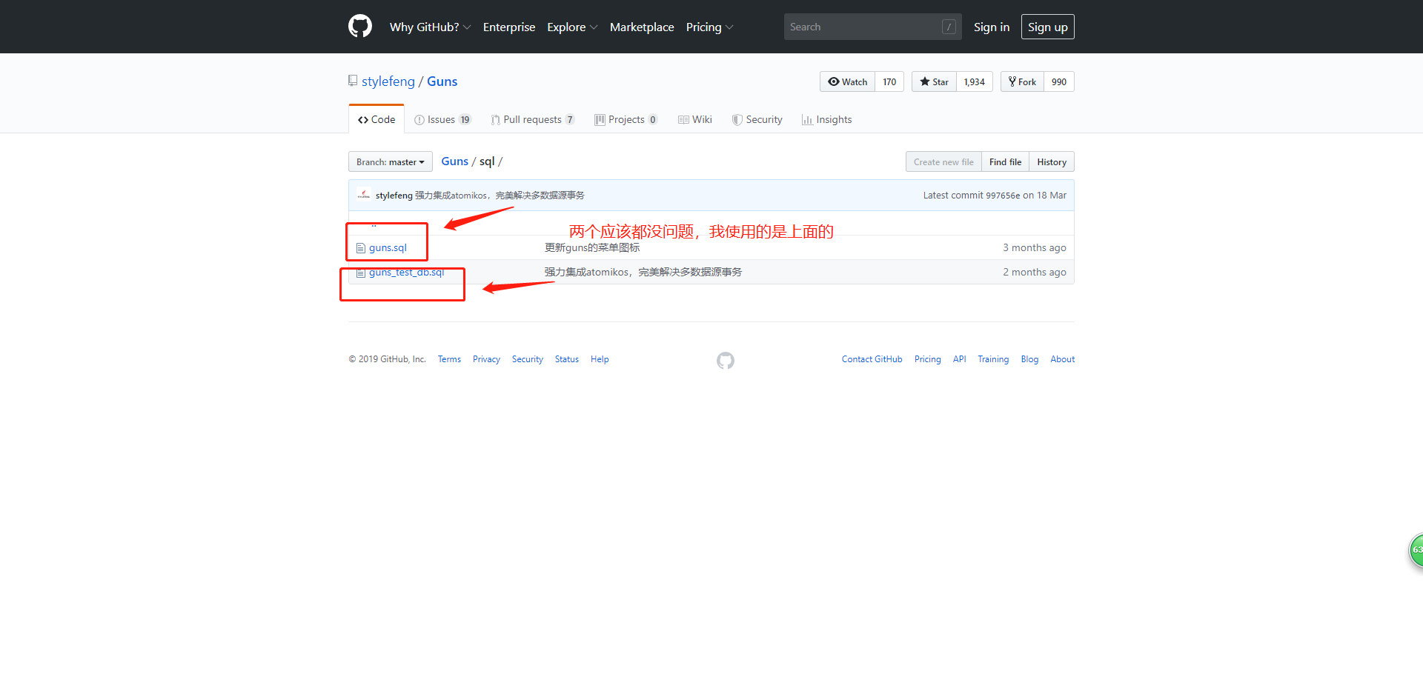Open the Guns repository title link
Screen dimensions: 1423x694
point(442,81)
